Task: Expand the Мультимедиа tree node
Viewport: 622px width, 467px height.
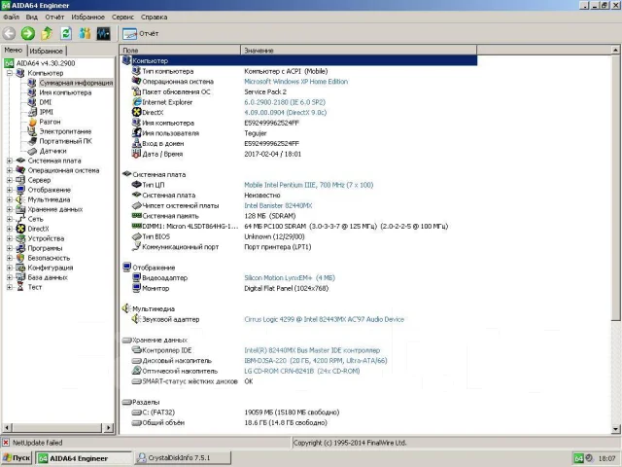Action: (x=10, y=199)
